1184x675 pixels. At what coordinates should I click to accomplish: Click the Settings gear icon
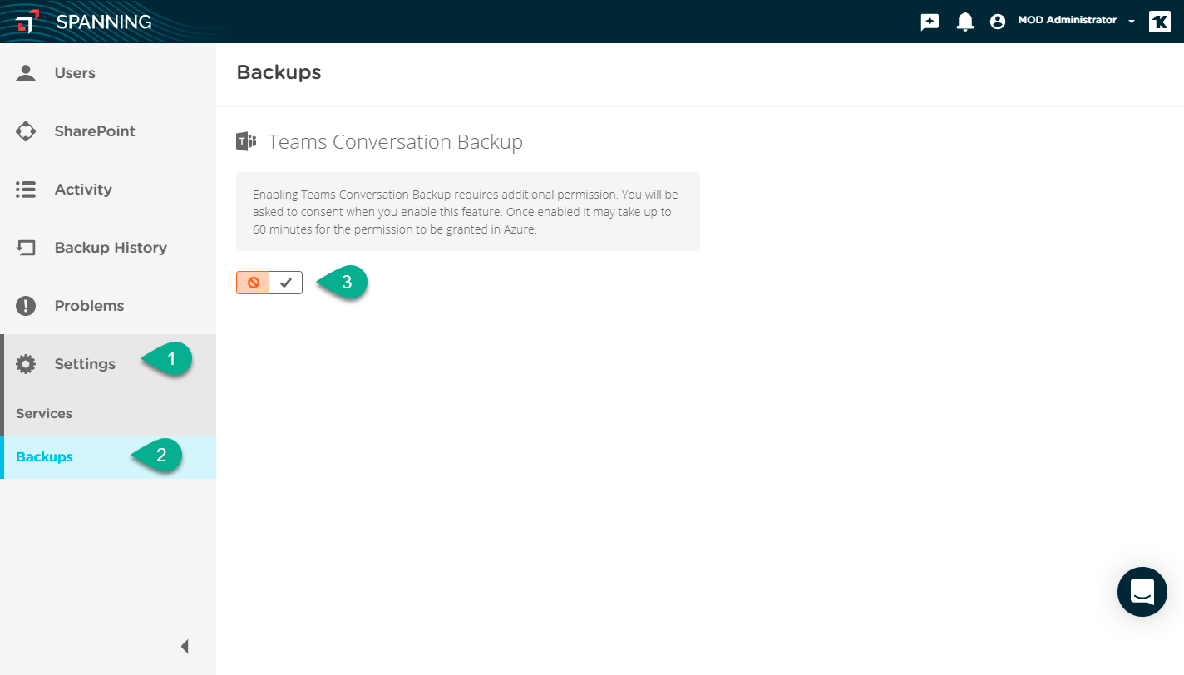[26, 364]
